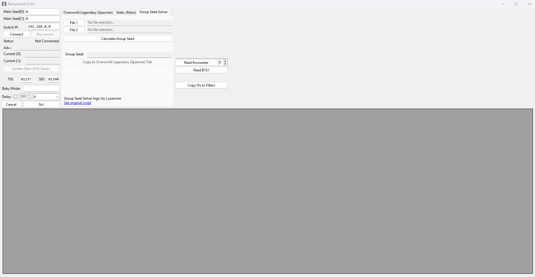Click the Current [1] field
The image size is (535, 277).
pos(42,61)
